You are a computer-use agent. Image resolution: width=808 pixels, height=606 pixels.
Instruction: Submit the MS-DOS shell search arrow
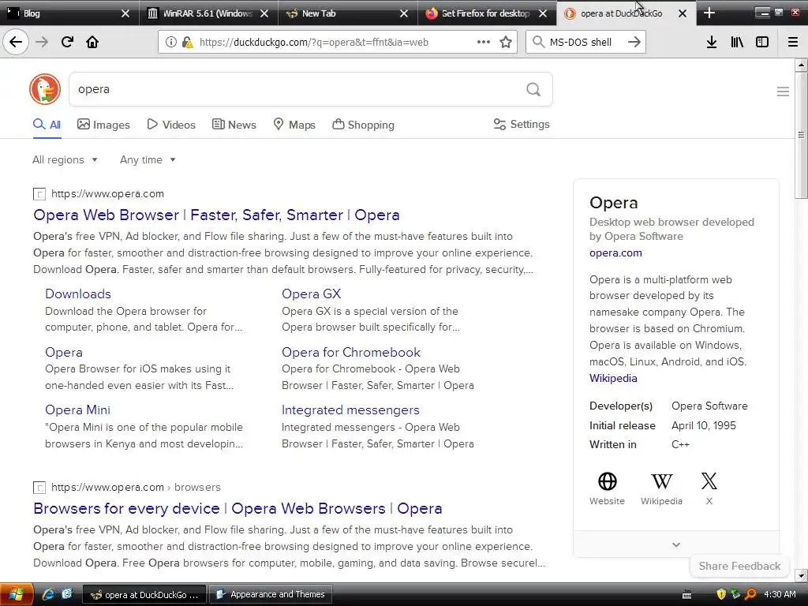tap(634, 42)
